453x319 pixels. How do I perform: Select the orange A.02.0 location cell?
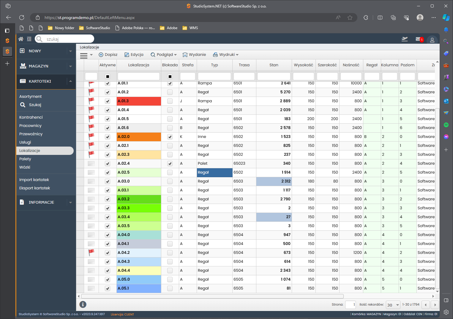(x=139, y=137)
